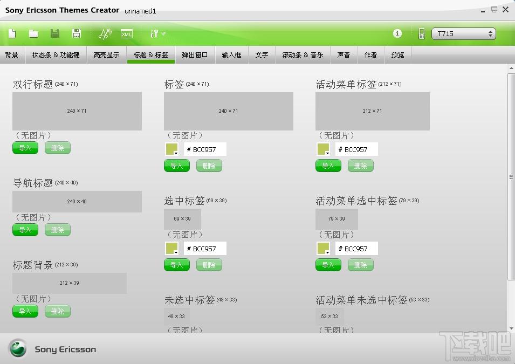Delete the 标题背景 image

58,311
